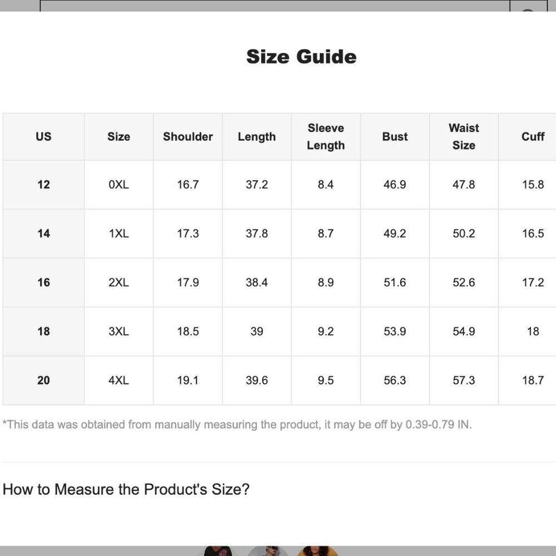
Task: Select the 3XL size cell
Action: coord(118,331)
